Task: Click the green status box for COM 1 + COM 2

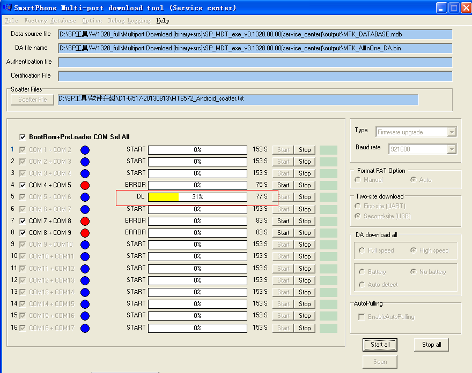Action: tap(328, 150)
